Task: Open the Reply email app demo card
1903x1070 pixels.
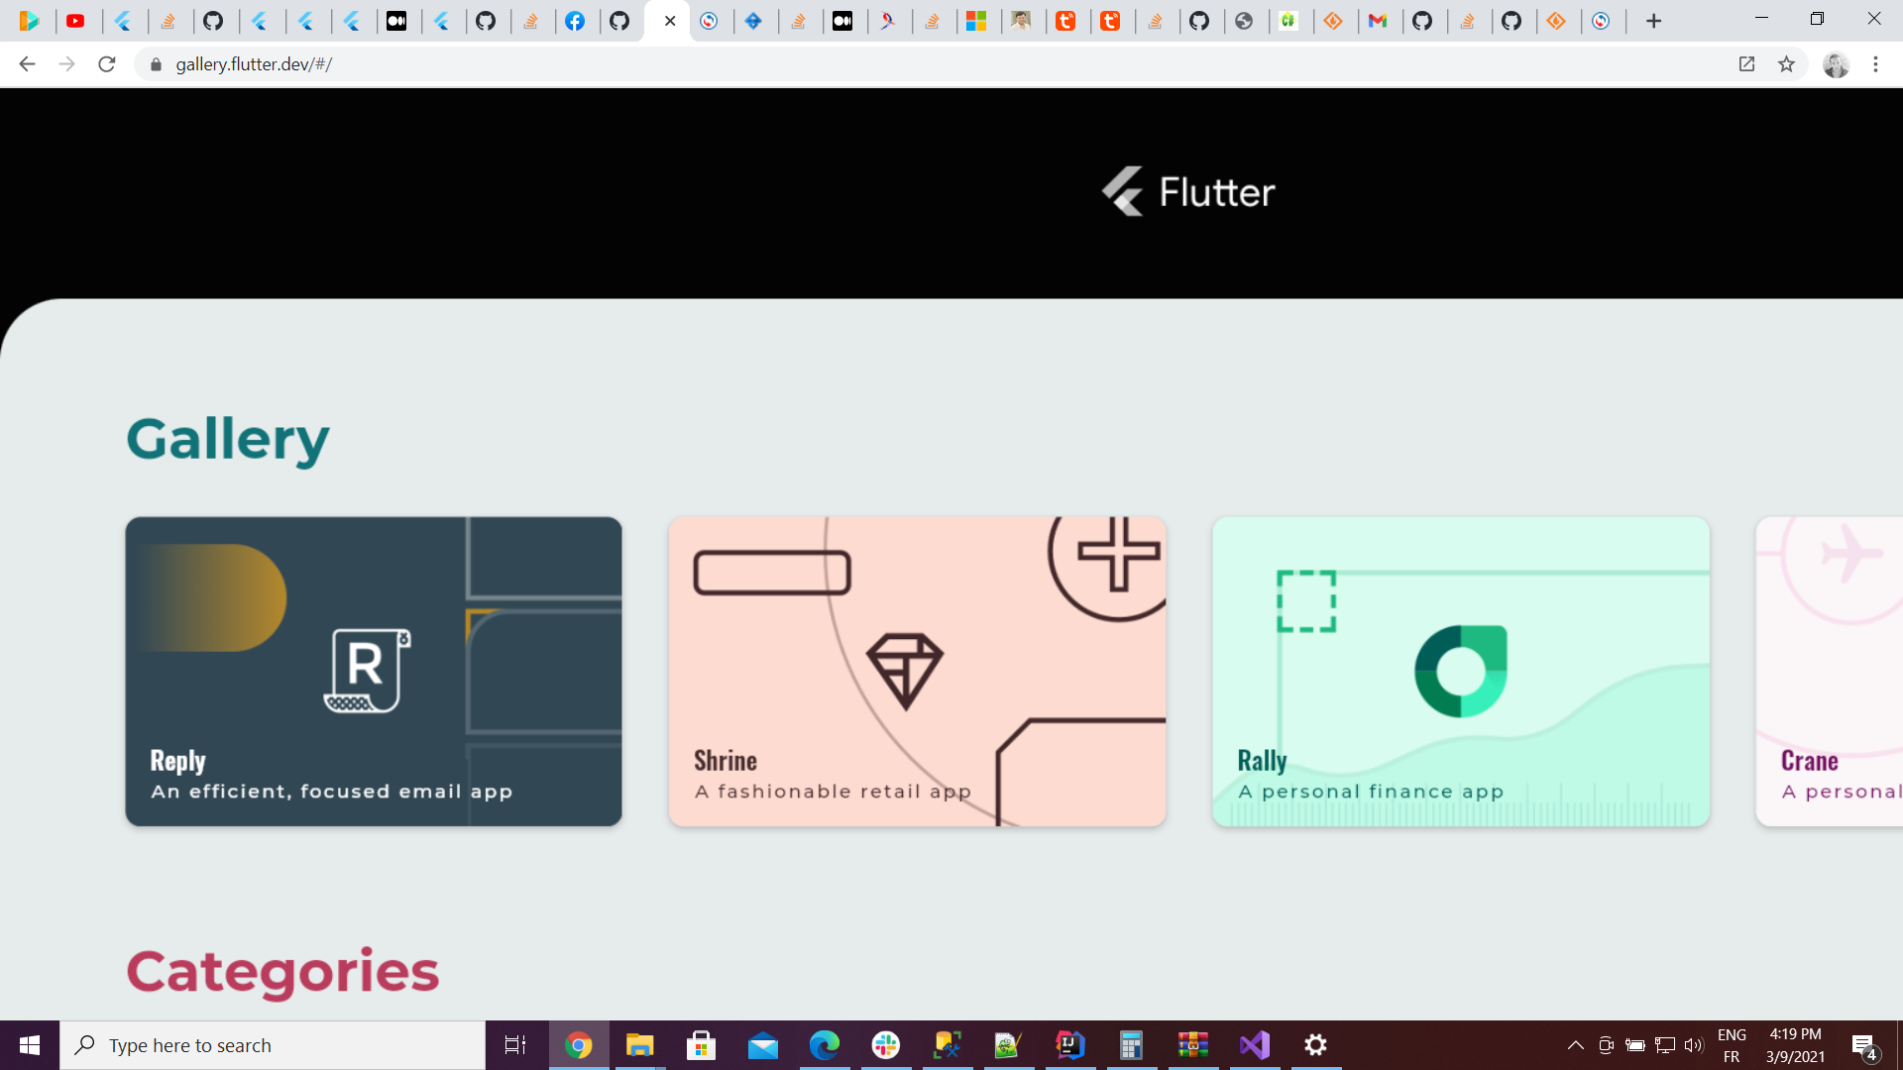Action: pos(373,671)
